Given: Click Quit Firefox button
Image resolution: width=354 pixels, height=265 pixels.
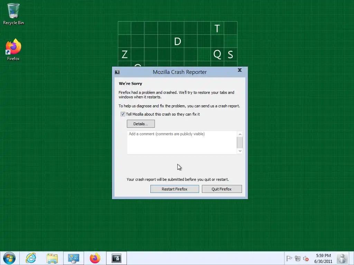Looking at the screenshot, I should [222, 189].
